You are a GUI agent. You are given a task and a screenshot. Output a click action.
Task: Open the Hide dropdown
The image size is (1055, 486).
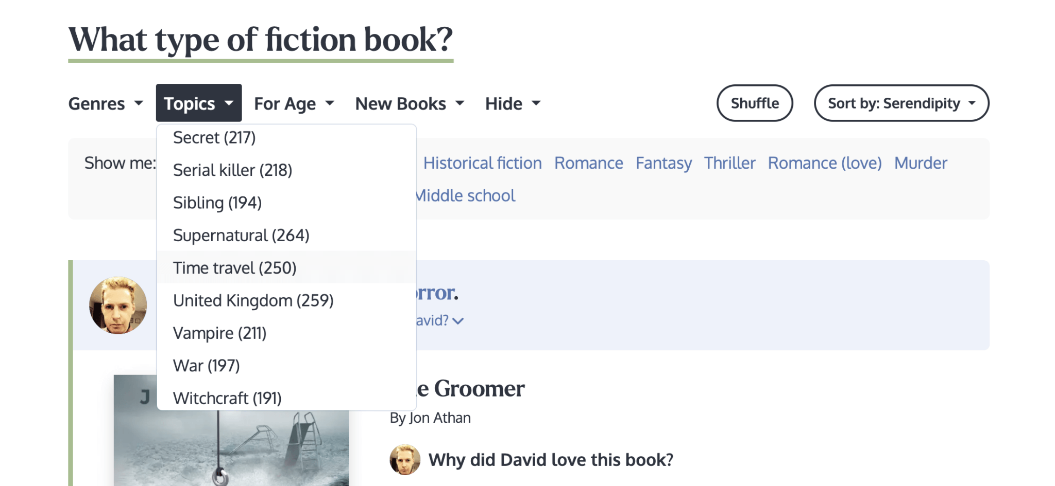point(512,103)
